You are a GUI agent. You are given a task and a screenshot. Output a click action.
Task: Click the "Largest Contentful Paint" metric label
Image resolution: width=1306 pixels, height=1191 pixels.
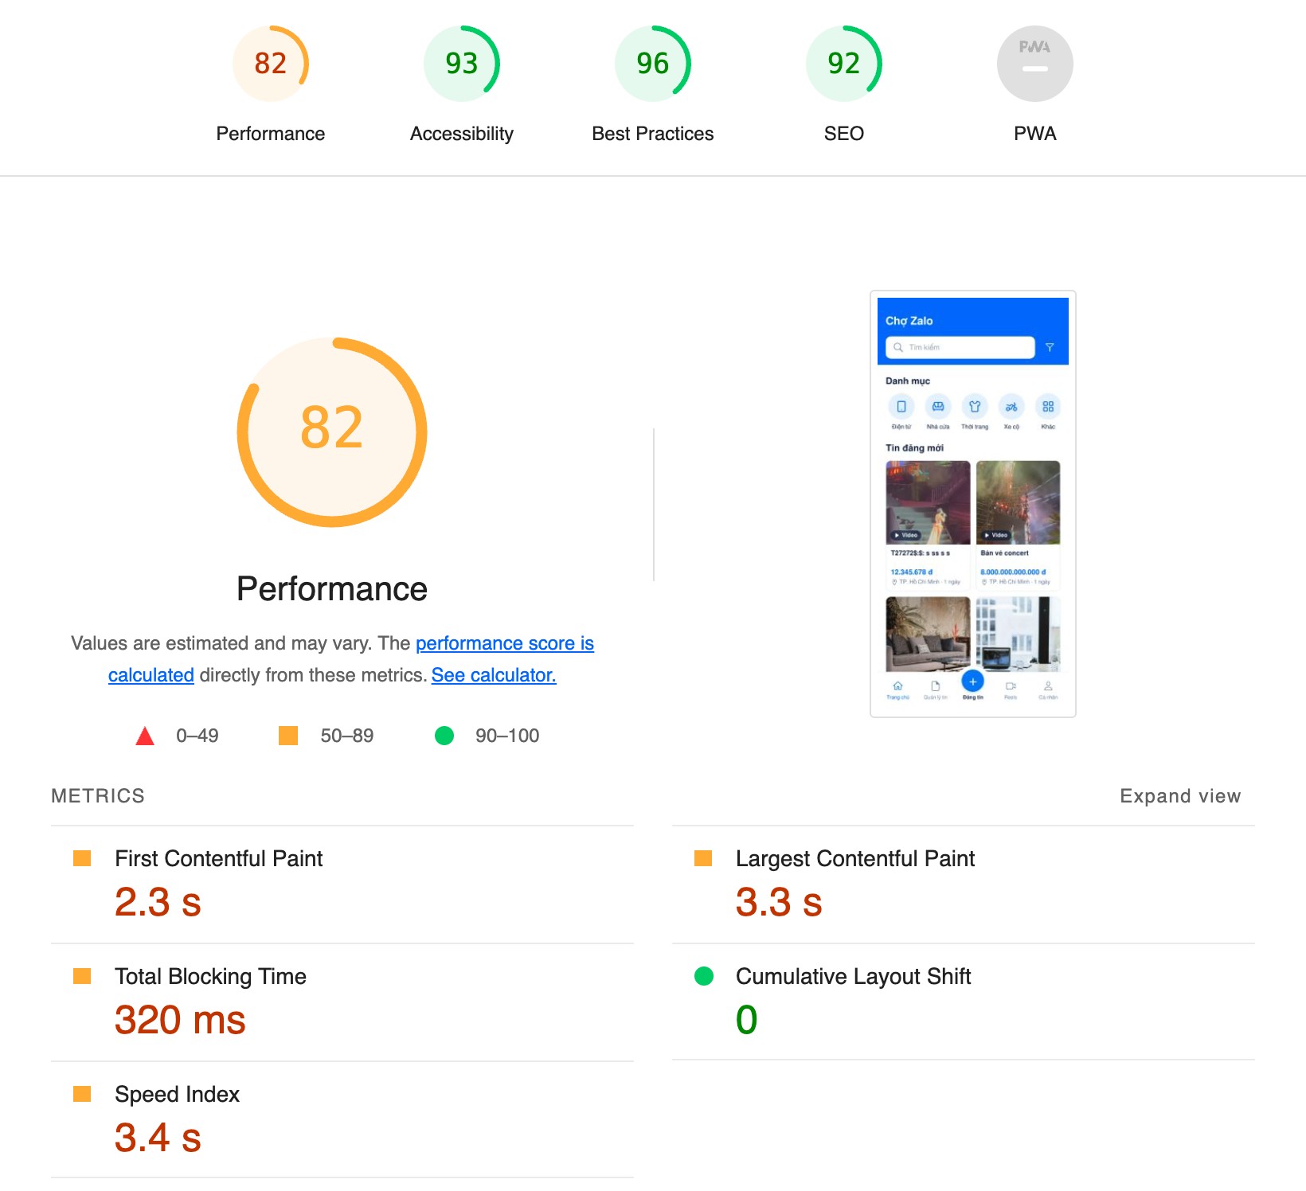pyautogui.click(x=855, y=858)
